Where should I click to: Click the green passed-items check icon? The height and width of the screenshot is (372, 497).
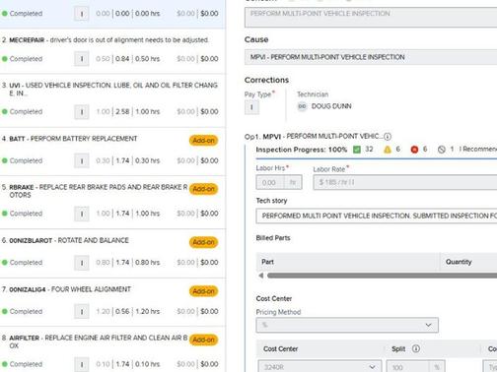pyautogui.click(x=357, y=150)
